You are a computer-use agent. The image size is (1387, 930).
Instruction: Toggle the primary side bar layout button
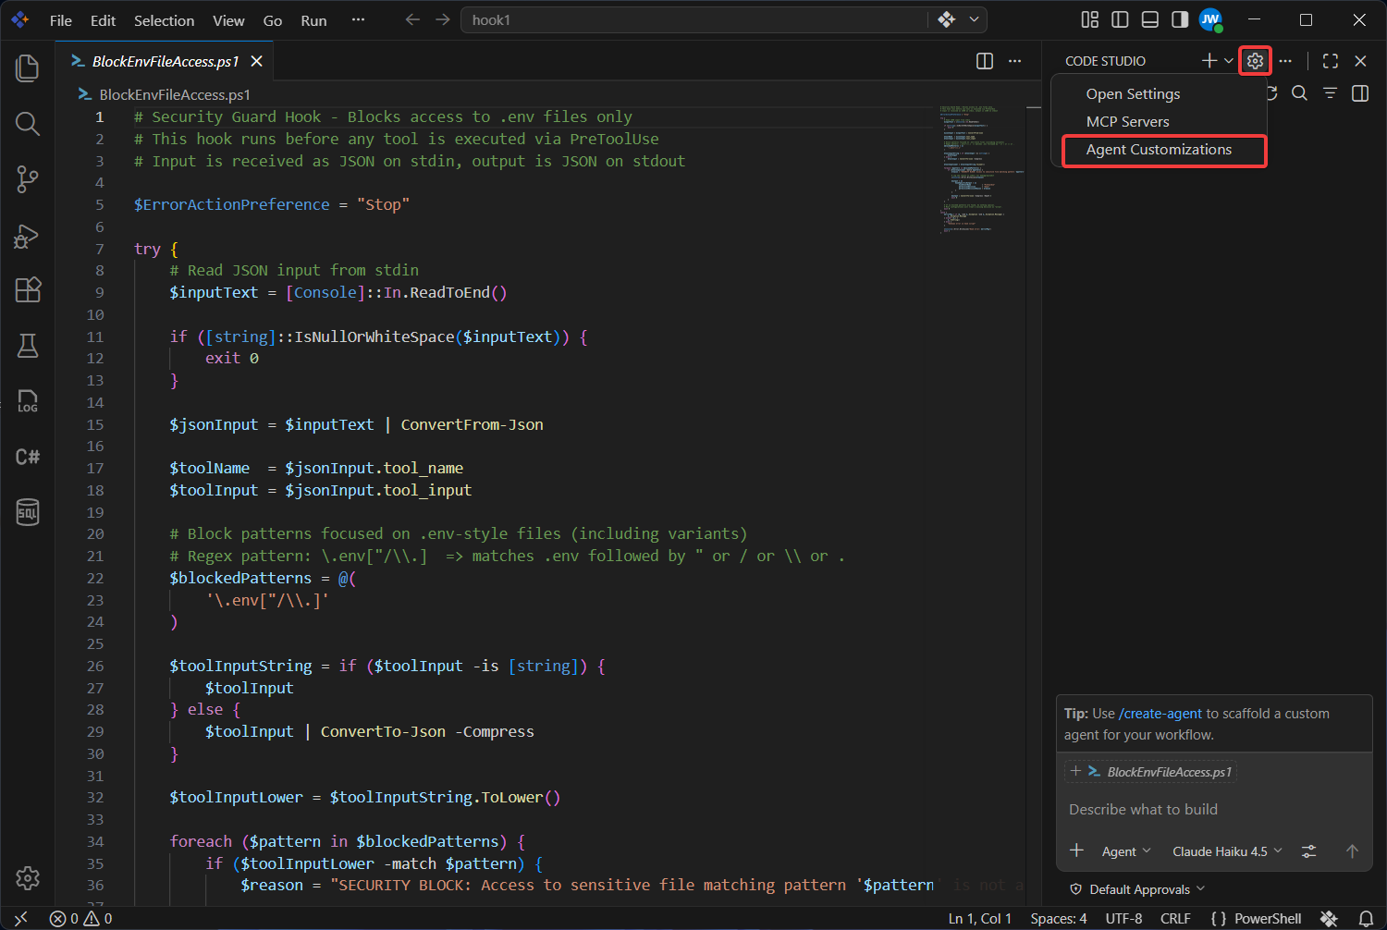tap(1120, 19)
